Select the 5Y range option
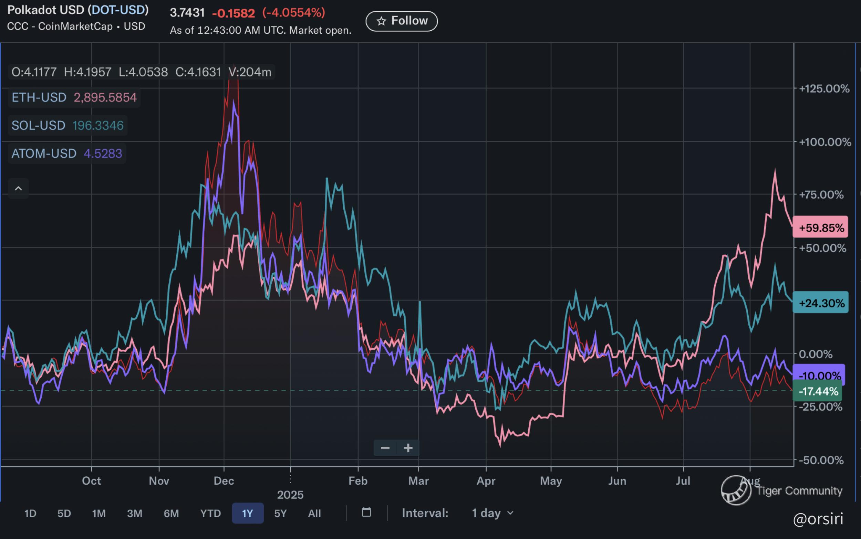Screen dimensions: 861x539 point(280,513)
